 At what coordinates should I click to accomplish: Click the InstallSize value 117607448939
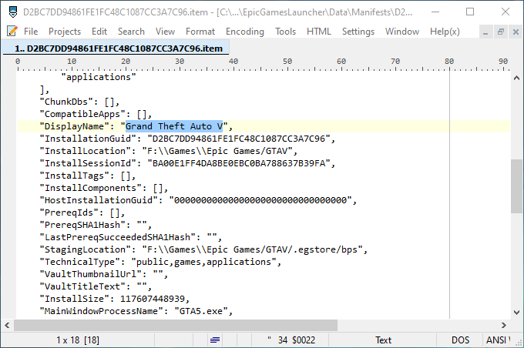point(153,299)
